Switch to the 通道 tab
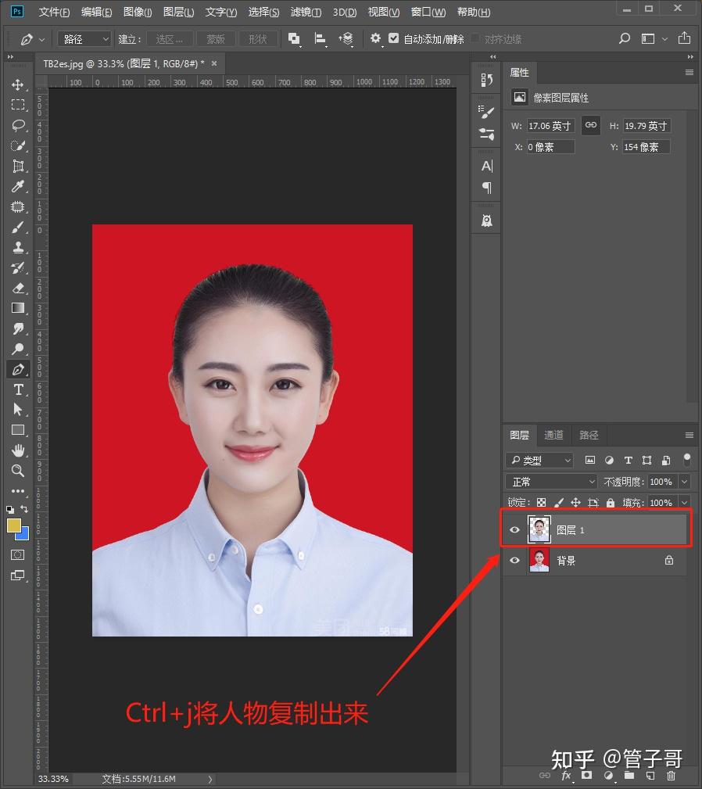This screenshot has width=702, height=789. click(x=553, y=435)
